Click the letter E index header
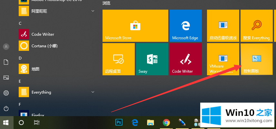The width and height of the screenshot is (276, 129). [x=20, y=81]
